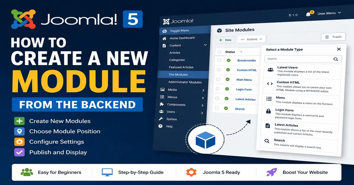Viewport: 354px width, 185px height.
Task: Click the Latest Users people icon
Action: click(271, 70)
